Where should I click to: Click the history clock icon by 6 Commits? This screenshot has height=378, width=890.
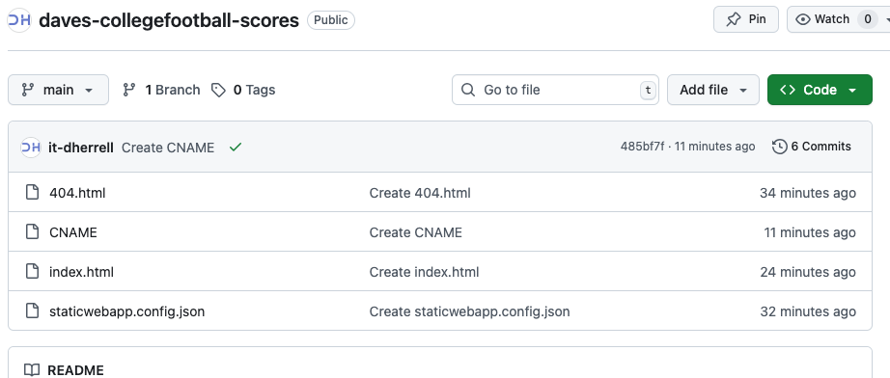(x=779, y=147)
